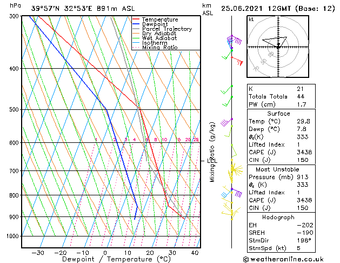Click the 400 hPa pressure axis label
340x263 pixels.
[15, 69]
